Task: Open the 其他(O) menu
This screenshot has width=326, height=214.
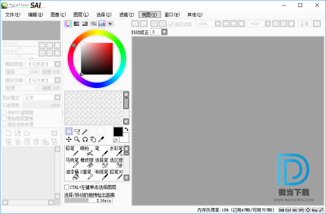Action: point(195,15)
